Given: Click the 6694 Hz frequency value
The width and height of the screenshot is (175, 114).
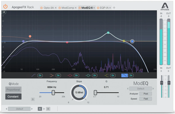Looking at the screenshot, I should tap(52, 87).
